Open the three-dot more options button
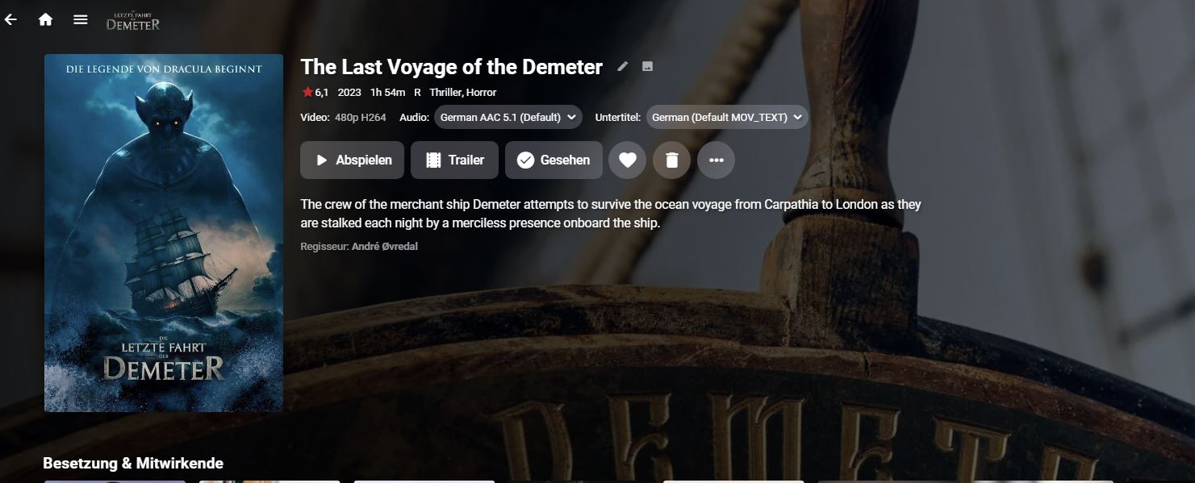 tap(716, 160)
